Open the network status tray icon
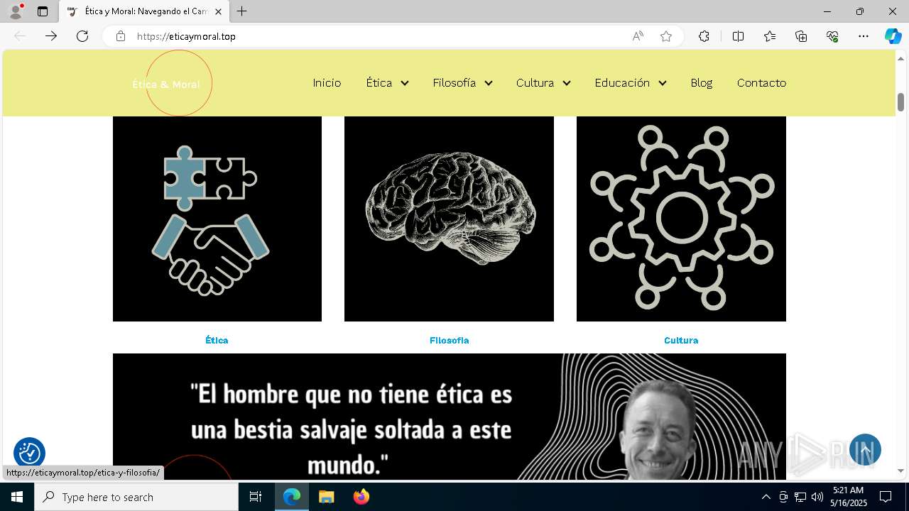Viewport: 909px width, 511px height. coord(800,497)
